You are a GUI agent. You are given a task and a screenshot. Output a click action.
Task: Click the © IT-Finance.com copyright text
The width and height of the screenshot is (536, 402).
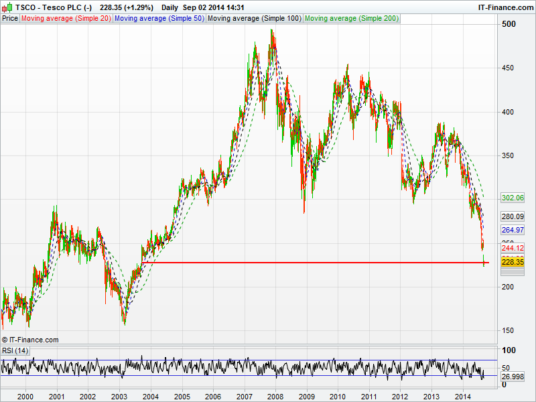click(31, 340)
